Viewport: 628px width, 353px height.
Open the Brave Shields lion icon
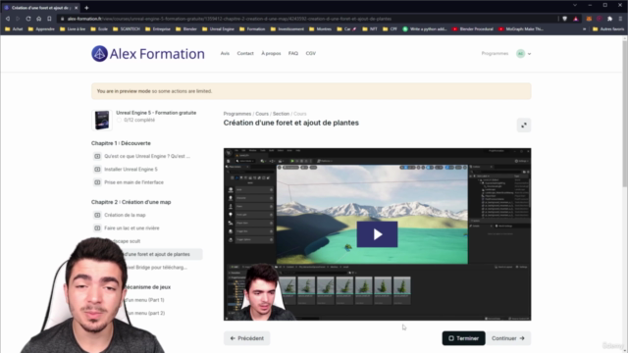click(x=565, y=19)
